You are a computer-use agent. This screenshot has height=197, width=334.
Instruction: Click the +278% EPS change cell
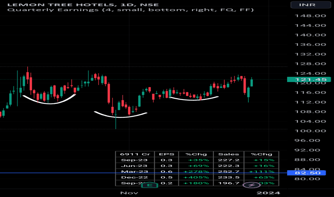[196, 172]
